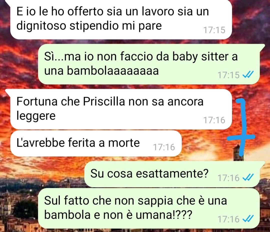This screenshot has width=270, height=232.
Task: Tap the 'Sul fatto che non sappia' message
Action: [x=149, y=208]
